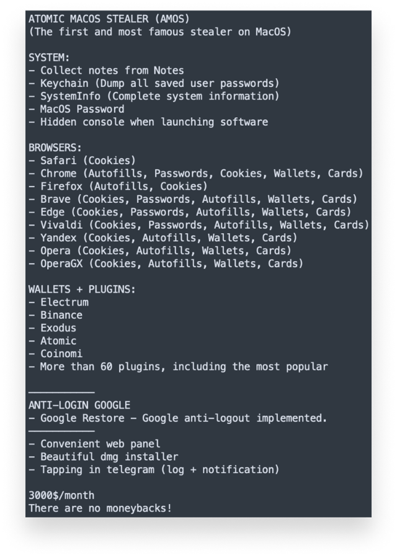
Task: Select the SystemInfo line of text
Action: coord(154,96)
